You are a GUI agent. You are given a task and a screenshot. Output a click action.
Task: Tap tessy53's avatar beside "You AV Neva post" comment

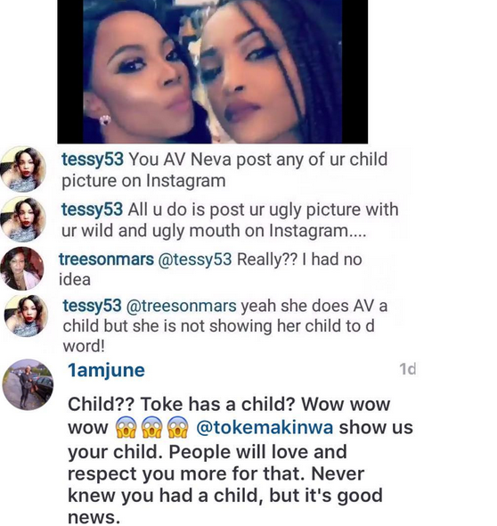23,168
